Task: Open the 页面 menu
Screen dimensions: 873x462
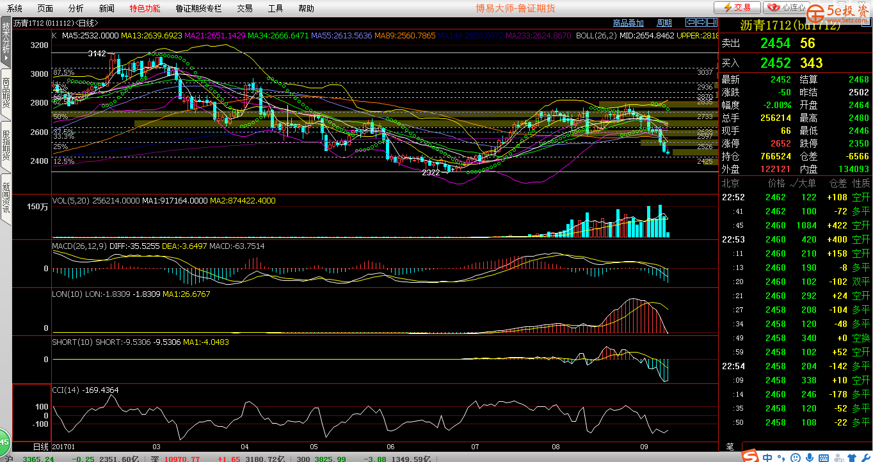Action: 45,8
